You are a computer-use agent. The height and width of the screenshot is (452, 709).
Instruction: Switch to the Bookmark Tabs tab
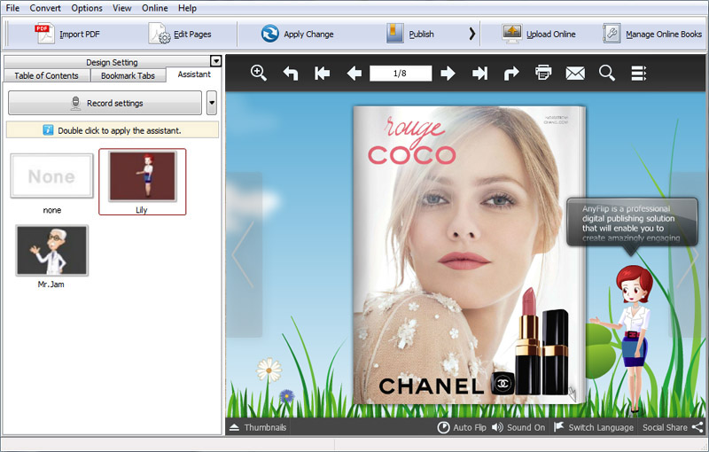128,75
